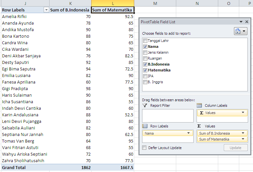Viewport: 253px width, 172px height.
Task: Click the Row Labels grid icon
Action: [145, 126]
